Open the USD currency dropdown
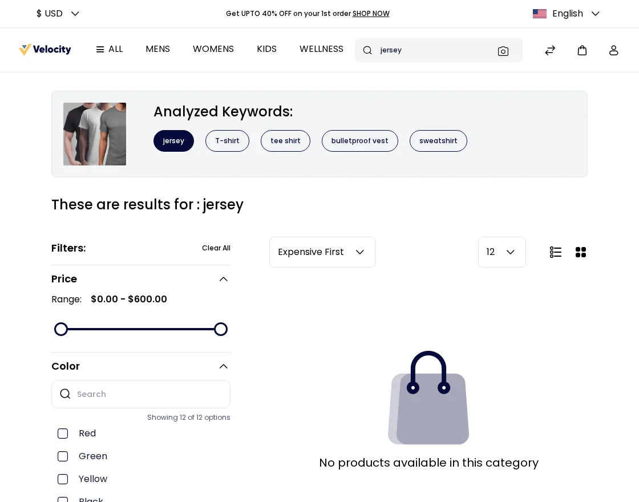 coord(58,14)
